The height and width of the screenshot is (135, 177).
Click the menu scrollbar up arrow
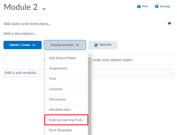pyautogui.click(x=90, y=55)
